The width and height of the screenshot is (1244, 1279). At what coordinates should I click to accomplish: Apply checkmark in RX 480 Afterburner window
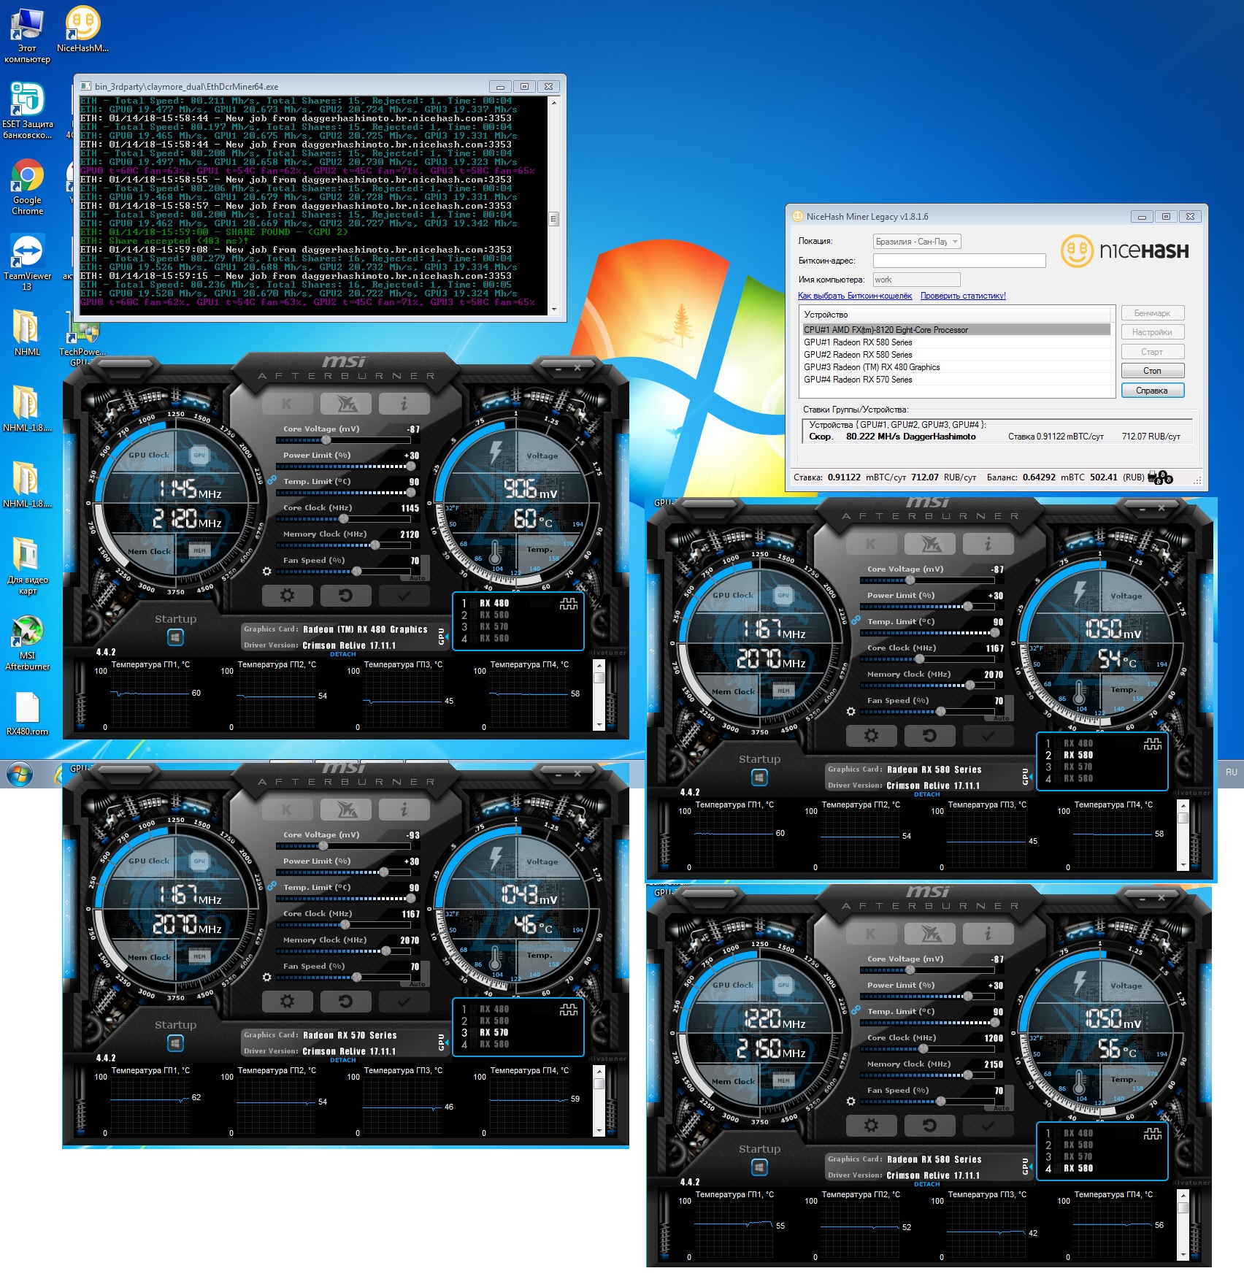click(x=404, y=596)
